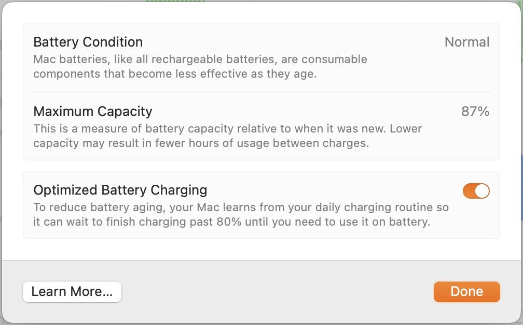
Task: Click the Battery Condition heading
Action: [x=88, y=42]
